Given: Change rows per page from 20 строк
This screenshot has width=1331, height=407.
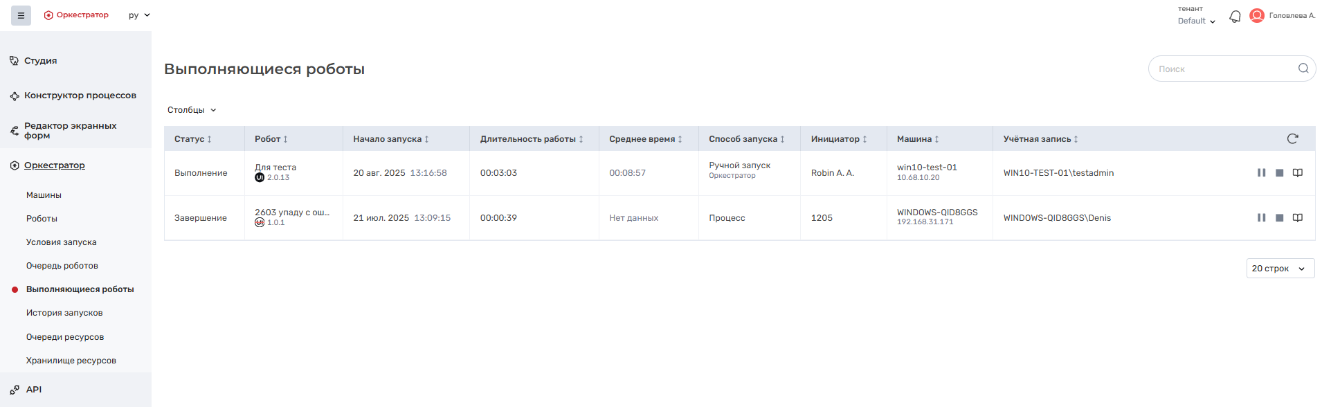Looking at the screenshot, I should (1280, 269).
